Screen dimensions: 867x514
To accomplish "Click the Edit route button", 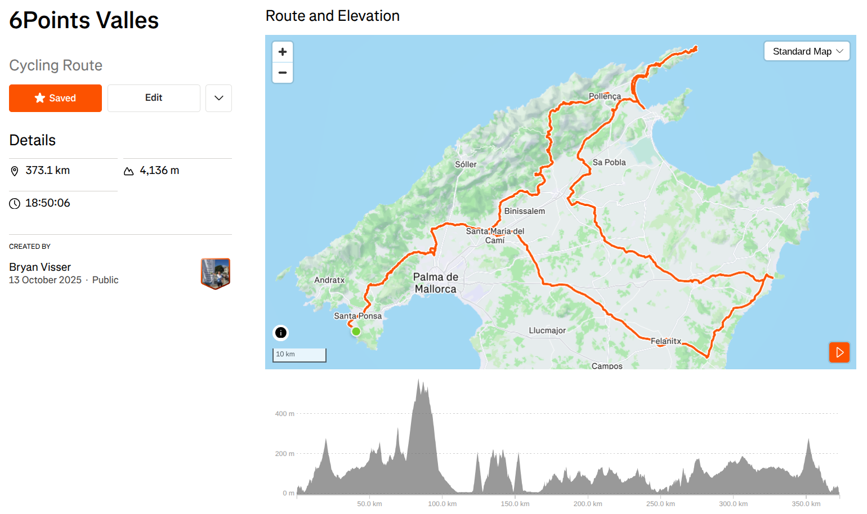I will [154, 98].
